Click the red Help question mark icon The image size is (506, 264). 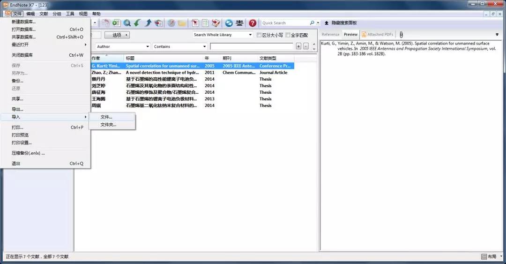coord(253,23)
